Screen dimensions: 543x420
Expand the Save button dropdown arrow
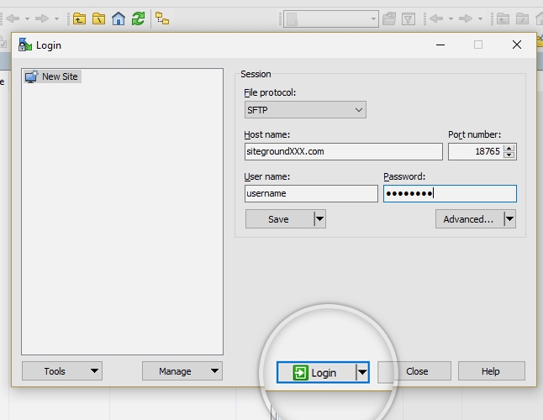click(x=319, y=219)
